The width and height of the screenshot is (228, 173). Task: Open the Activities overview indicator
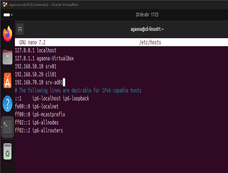click(8, 15)
